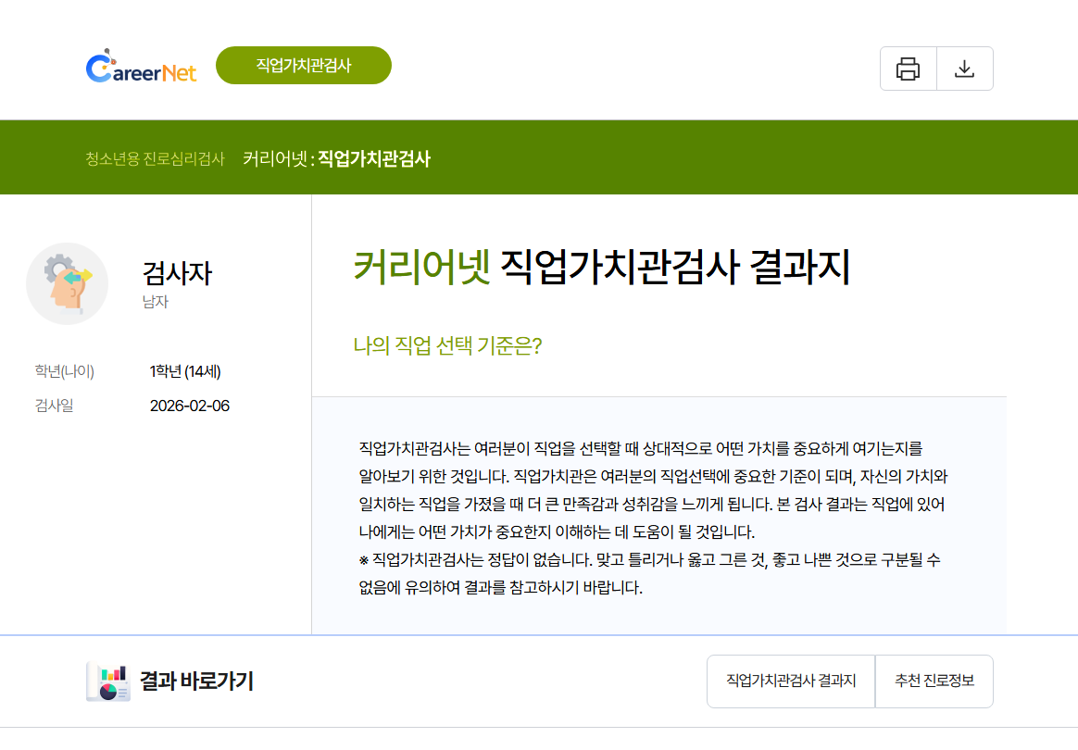Click the 청소년용 진로심리검사 breadcrumb text

point(155,159)
